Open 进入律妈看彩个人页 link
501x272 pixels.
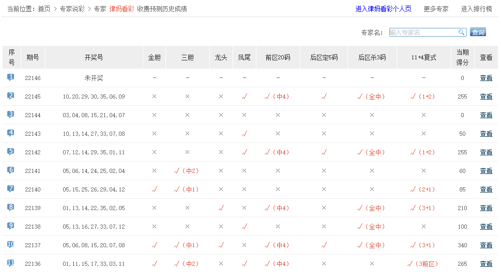pyautogui.click(x=383, y=9)
